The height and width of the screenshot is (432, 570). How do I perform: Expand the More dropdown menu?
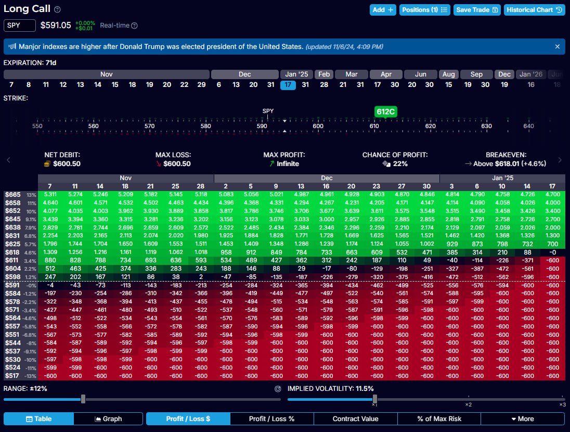[522, 418]
